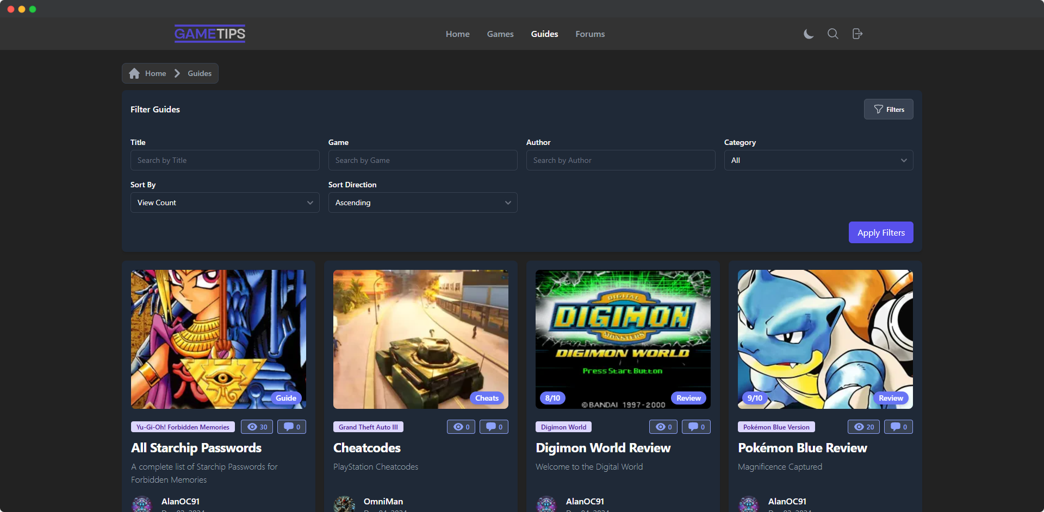Click the breadcrumb chevron separator

[177, 73]
